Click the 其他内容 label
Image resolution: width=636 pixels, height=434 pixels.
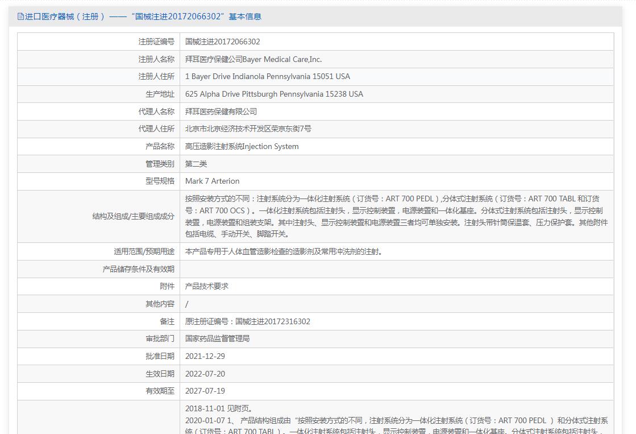click(160, 304)
